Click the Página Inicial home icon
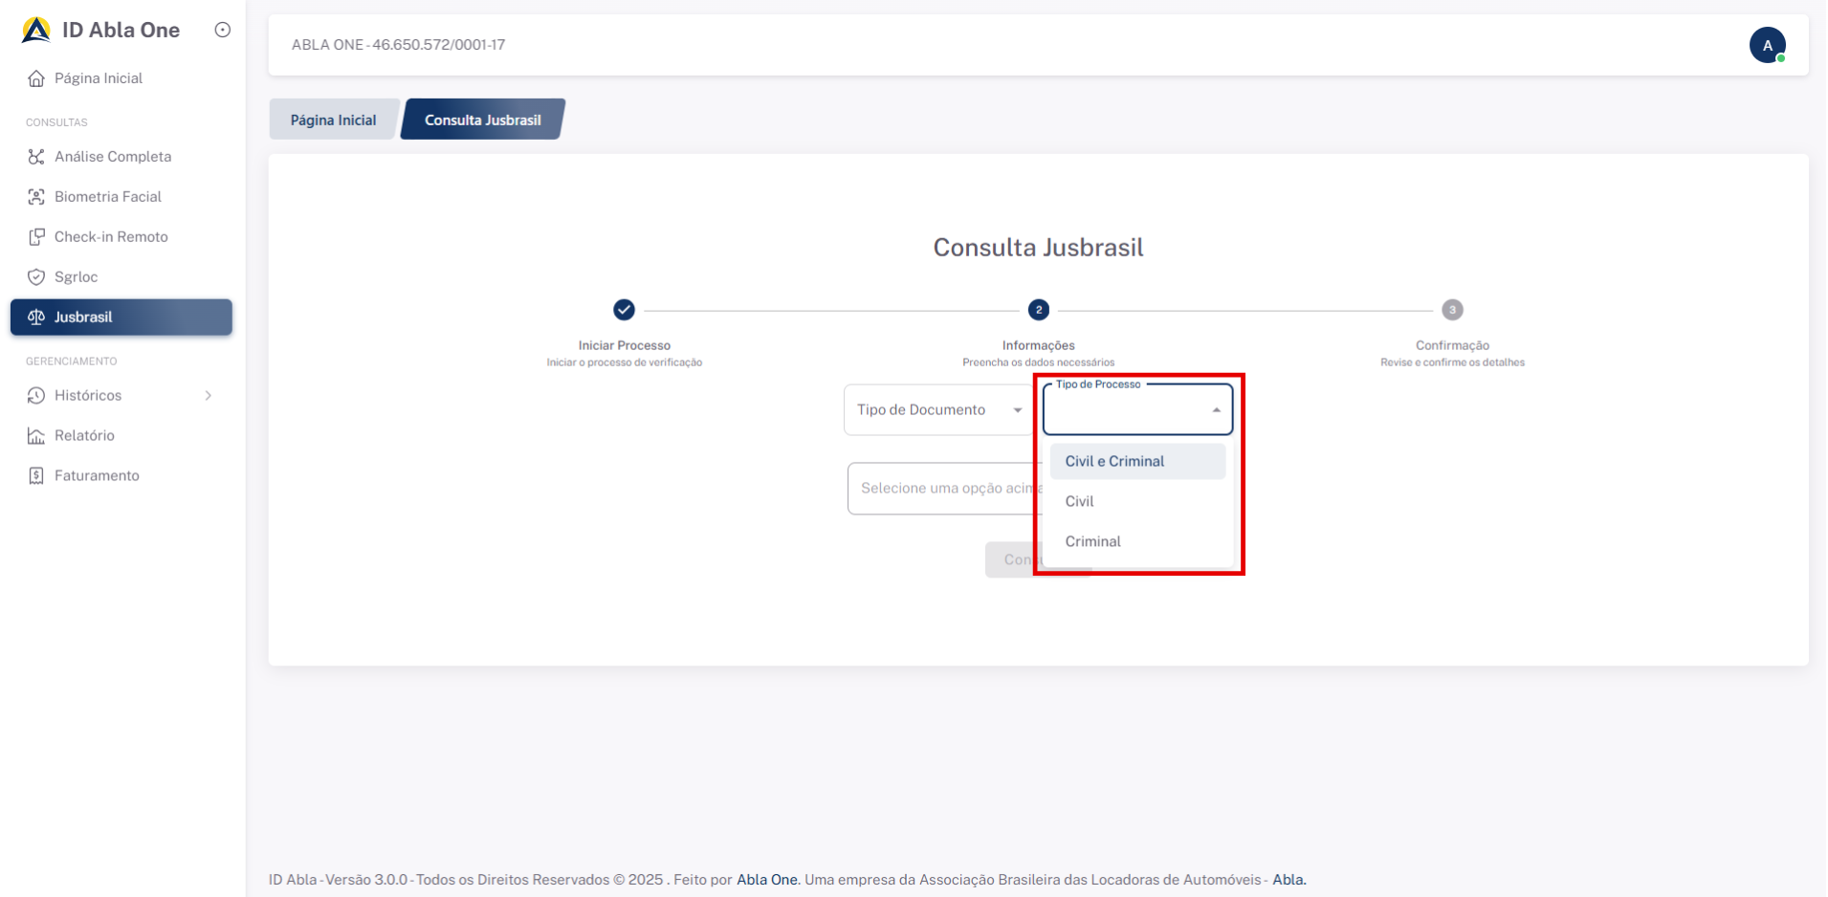The height and width of the screenshot is (897, 1828). point(36,78)
